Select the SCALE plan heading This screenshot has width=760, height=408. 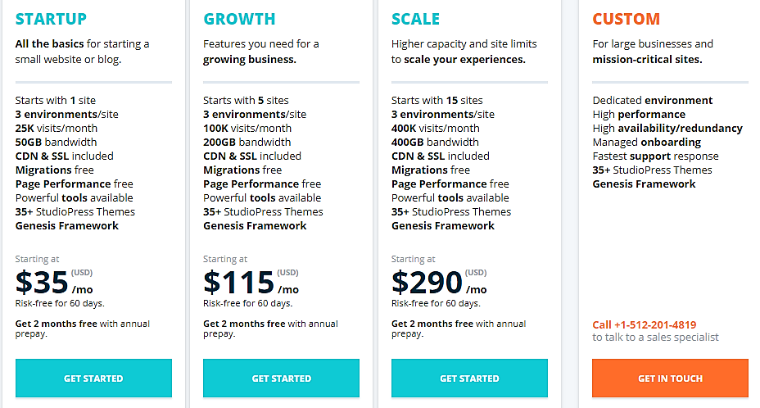click(415, 19)
